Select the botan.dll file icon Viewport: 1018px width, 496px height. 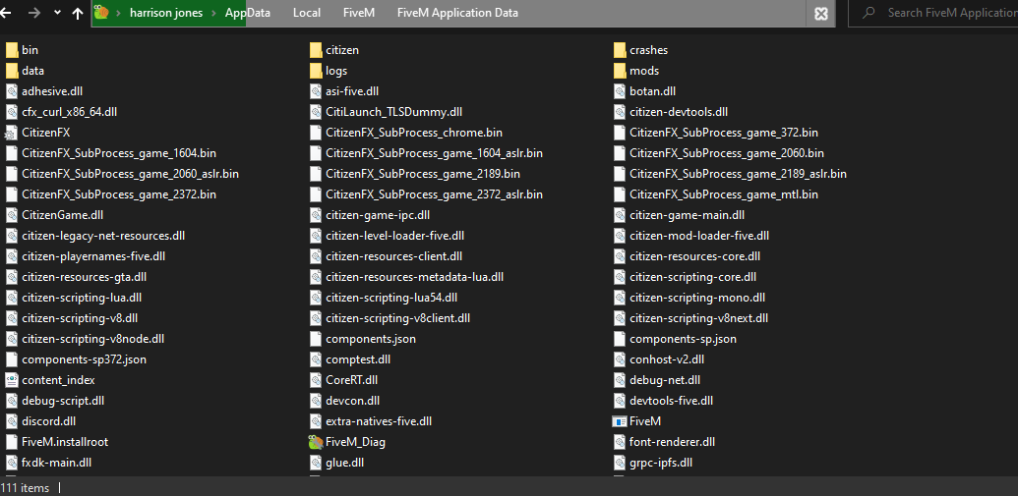(x=620, y=91)
